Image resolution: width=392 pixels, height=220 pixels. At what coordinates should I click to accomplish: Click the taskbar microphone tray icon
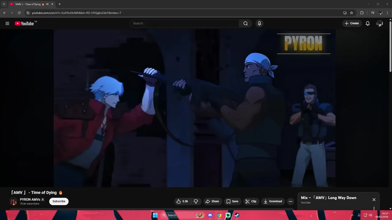[x=359, y=215]
